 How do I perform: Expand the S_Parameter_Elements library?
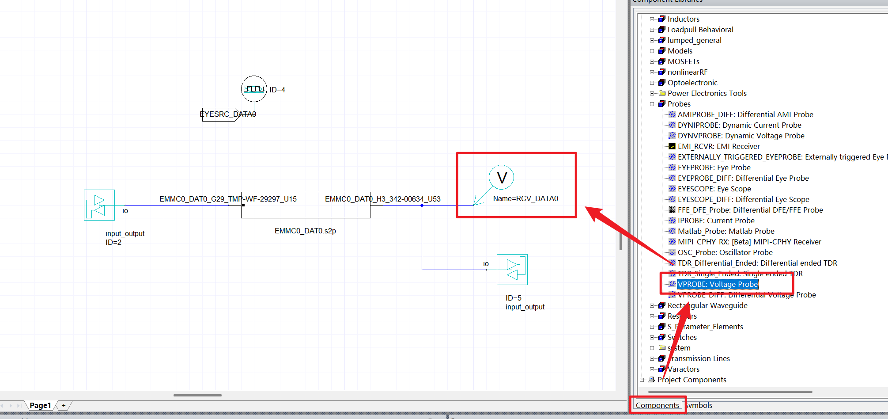click(x=652, y=327)
